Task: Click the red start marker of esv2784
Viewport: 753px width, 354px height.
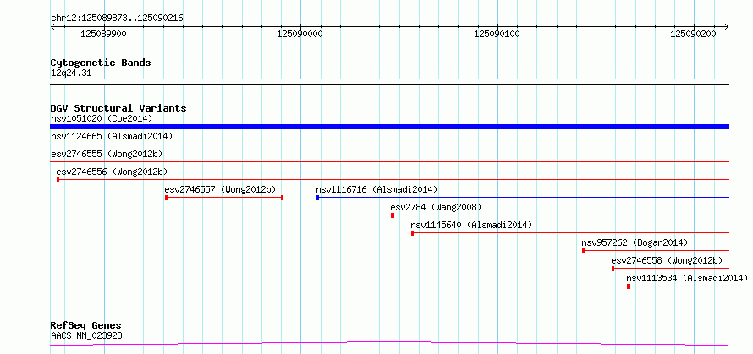Action: click(393, 215)
